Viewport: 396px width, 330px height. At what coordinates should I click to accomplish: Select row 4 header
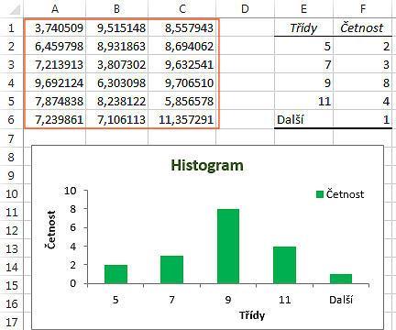(x=12, y=82)
